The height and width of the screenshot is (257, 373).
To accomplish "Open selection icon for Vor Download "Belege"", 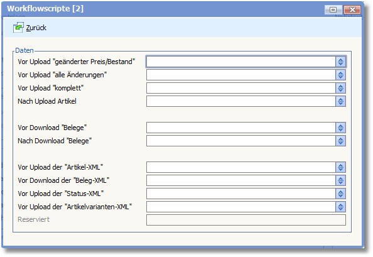I will coord(340,128).
